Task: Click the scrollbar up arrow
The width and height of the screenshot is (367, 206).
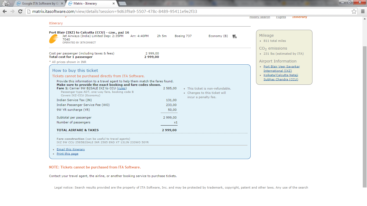Action: click(x=364, y=19)
